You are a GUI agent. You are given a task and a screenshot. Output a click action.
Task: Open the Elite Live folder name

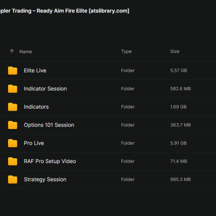pyautogui.click(x=35, y=71)
